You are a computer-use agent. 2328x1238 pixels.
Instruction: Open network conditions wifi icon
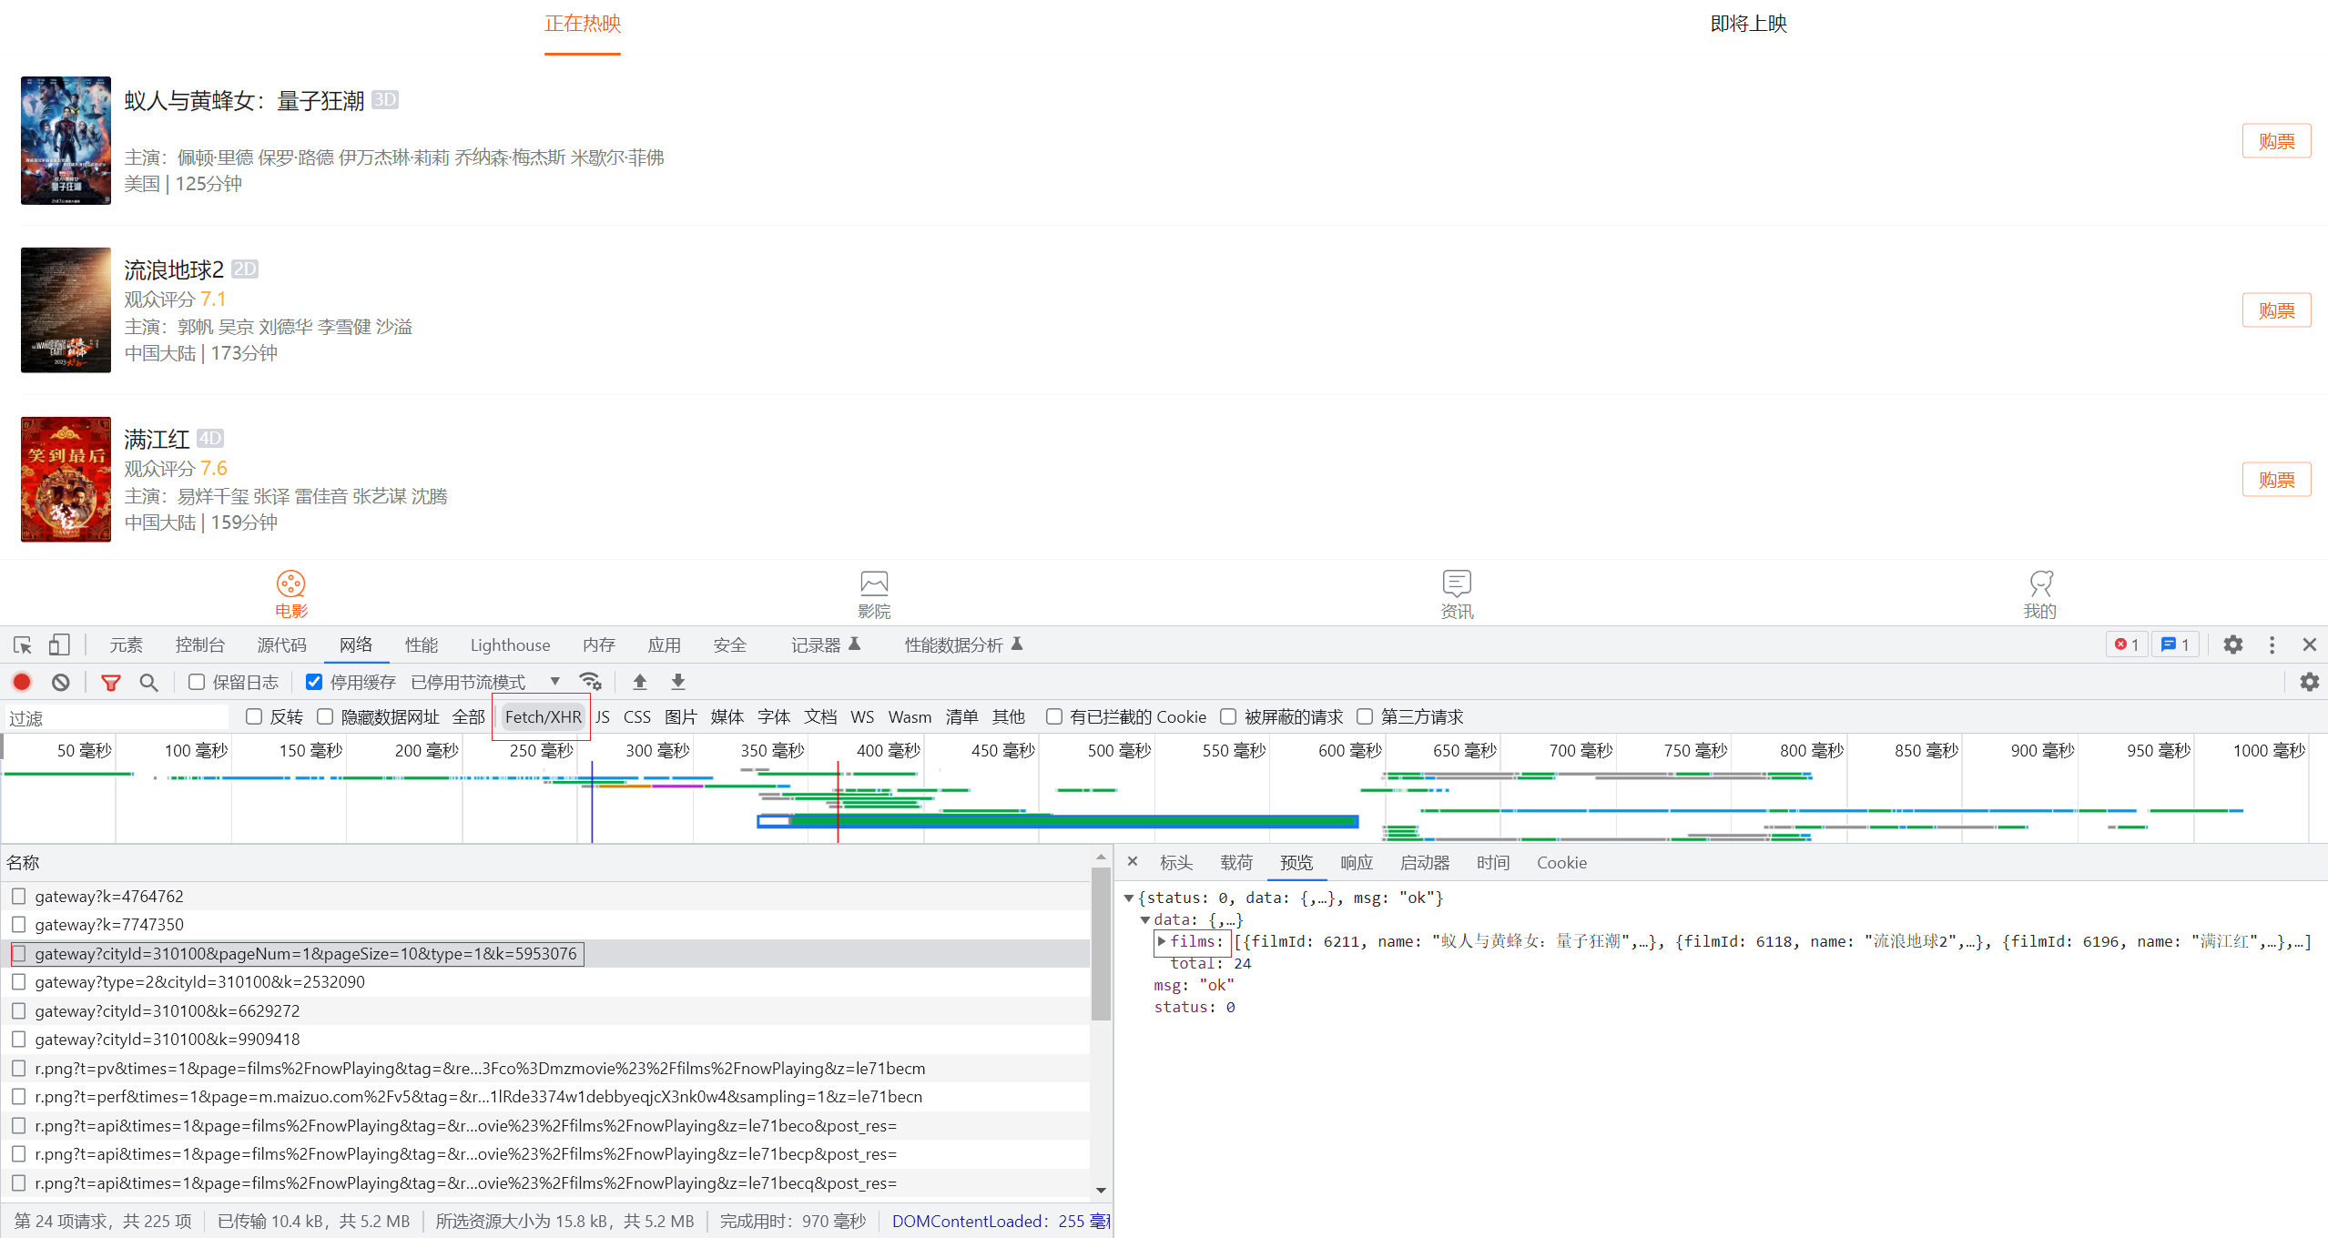click(590, 682)
